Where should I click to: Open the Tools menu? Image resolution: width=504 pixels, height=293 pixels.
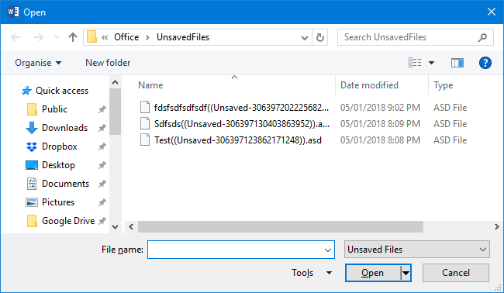click(312, 273)
